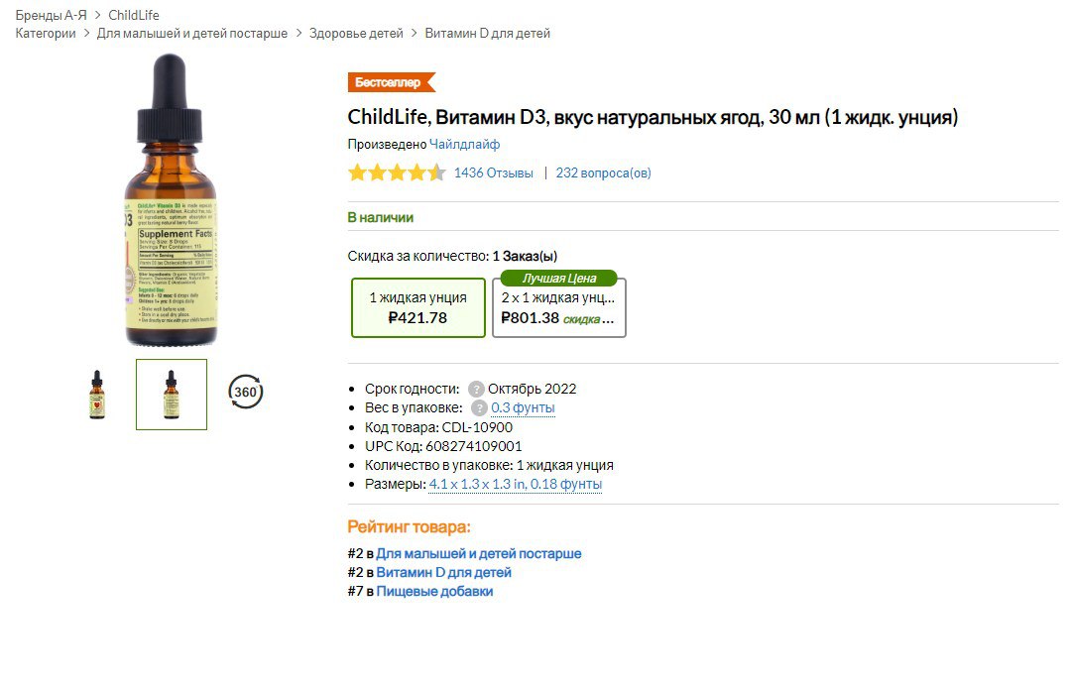The image size is (1069, 687).
Task: Go to Здоровье детей breadcrumb
Action: pos(356,34)
